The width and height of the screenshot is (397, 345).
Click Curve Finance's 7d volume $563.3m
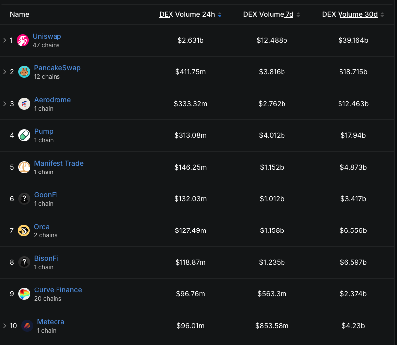coord(272,294)
